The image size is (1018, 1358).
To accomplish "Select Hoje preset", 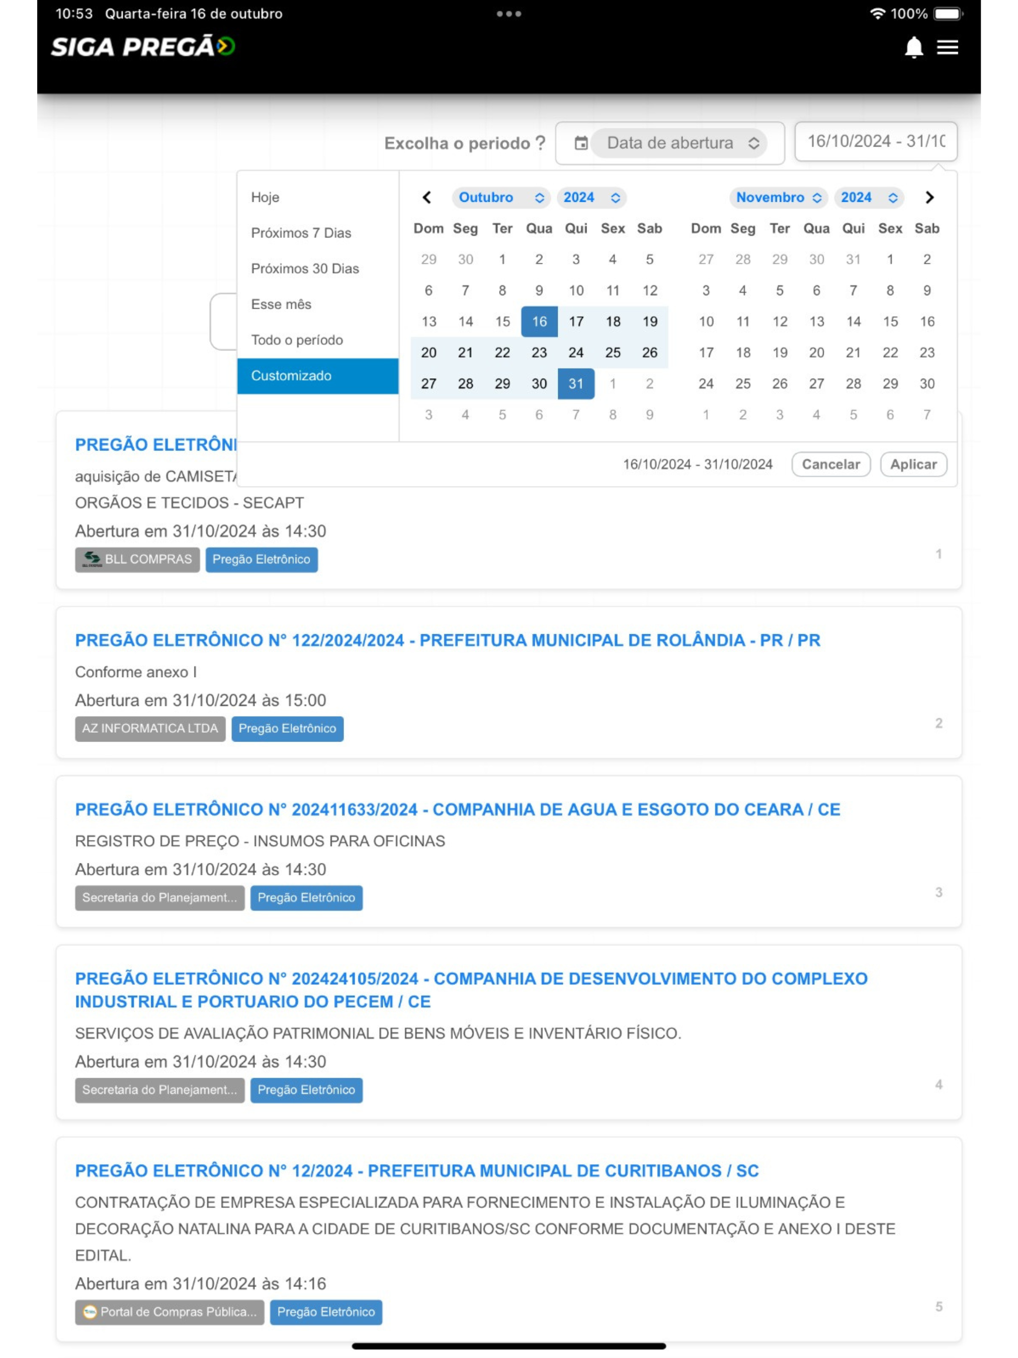I will click(318, 198).
